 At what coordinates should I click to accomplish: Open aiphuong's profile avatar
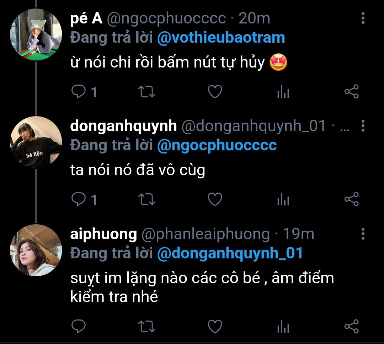point(36,250)
